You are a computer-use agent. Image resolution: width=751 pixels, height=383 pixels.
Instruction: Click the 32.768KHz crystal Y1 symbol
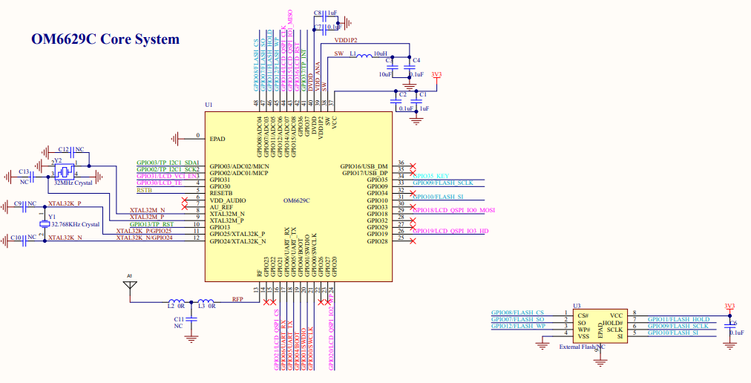tap(45, 223)
